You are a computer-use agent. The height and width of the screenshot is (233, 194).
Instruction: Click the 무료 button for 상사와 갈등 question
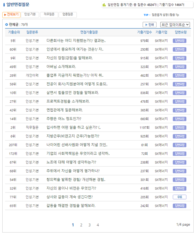(179, 197)
